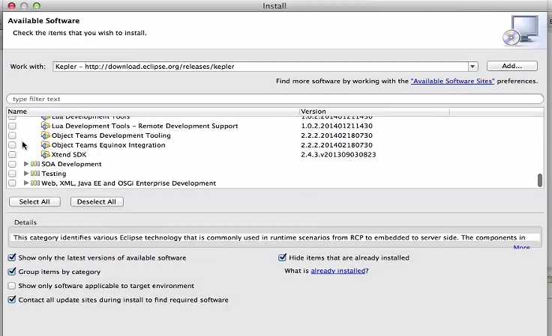Check the Web, XML, Java EE category checkbox
Viewport: 552px width, 336px height.
12,183
